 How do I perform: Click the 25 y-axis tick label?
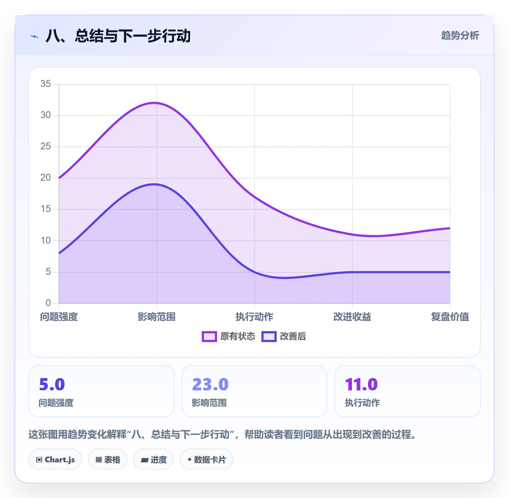coord(45,146)
